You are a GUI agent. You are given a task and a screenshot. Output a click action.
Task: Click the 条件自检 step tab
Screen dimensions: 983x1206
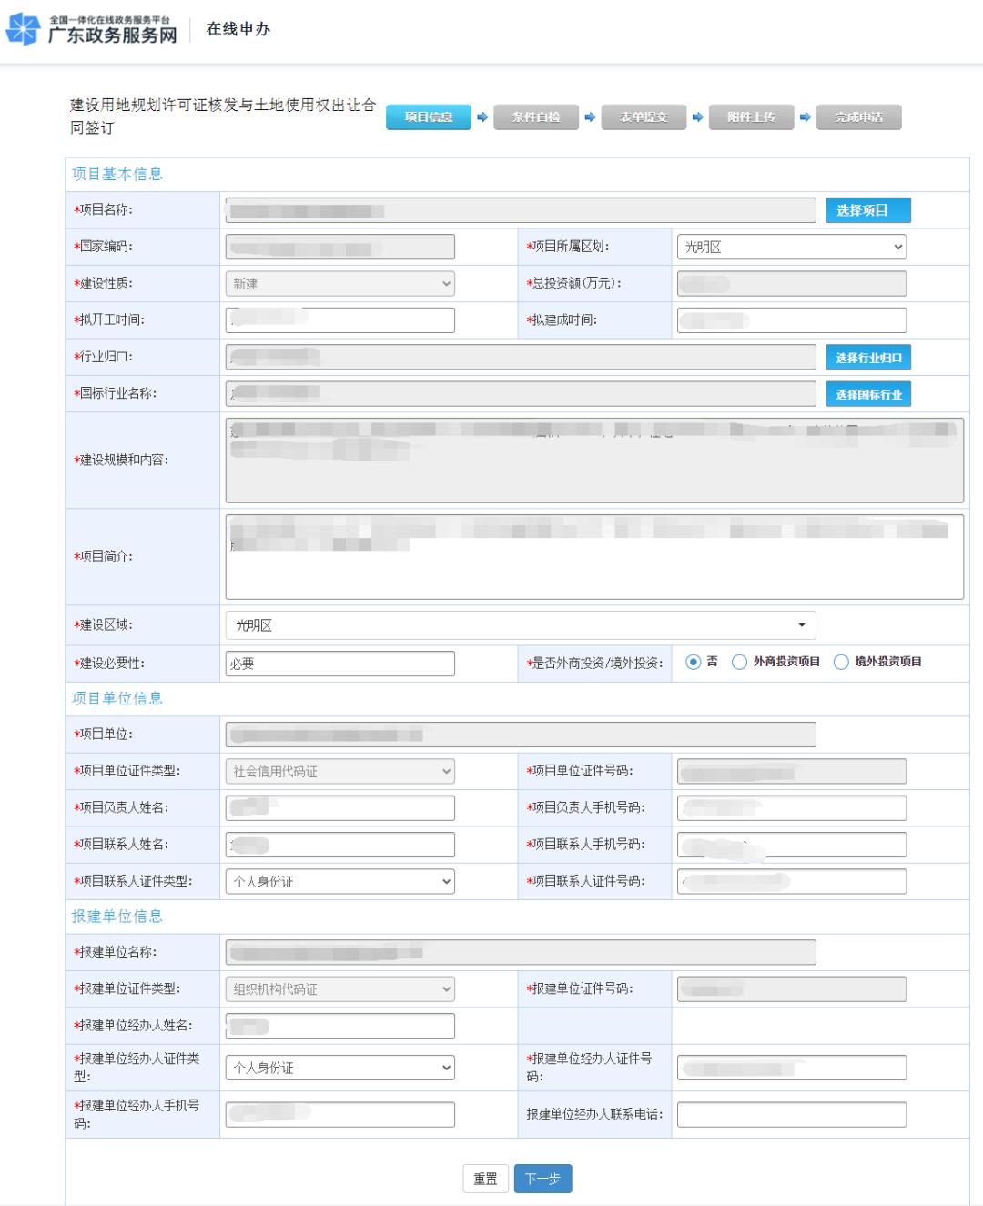coord(536,117)
